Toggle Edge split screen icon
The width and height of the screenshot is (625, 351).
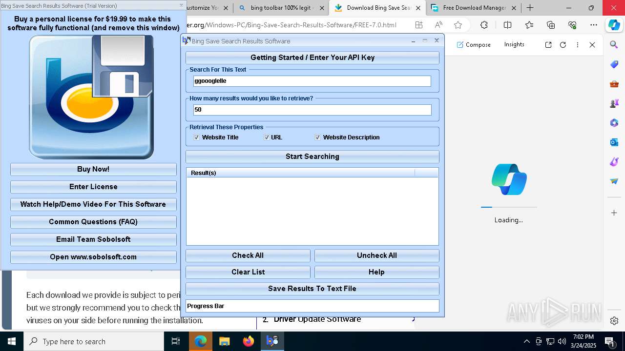[507, 25]
